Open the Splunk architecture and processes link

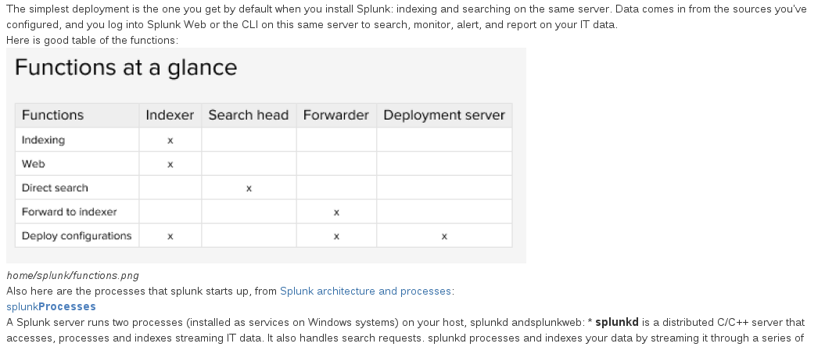coord(365,292)
